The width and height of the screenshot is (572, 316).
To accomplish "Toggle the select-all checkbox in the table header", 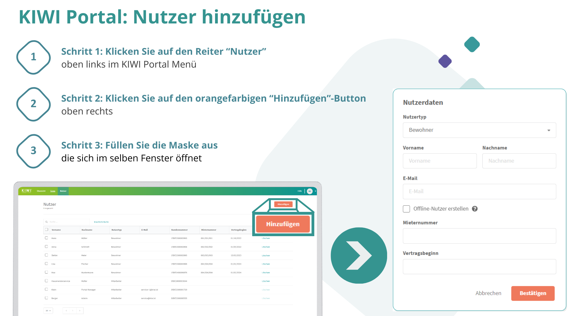I will (x=46, y=229).
